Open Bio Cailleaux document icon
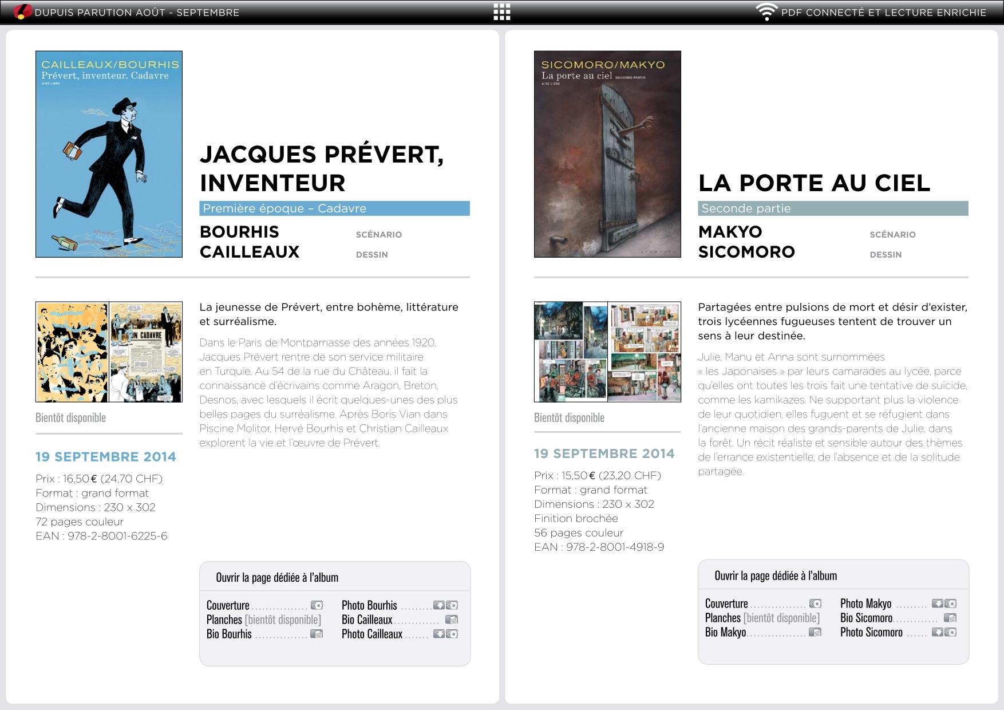Screen dimensions: 1004x710 pyautogui.click(x=452, y=620)
